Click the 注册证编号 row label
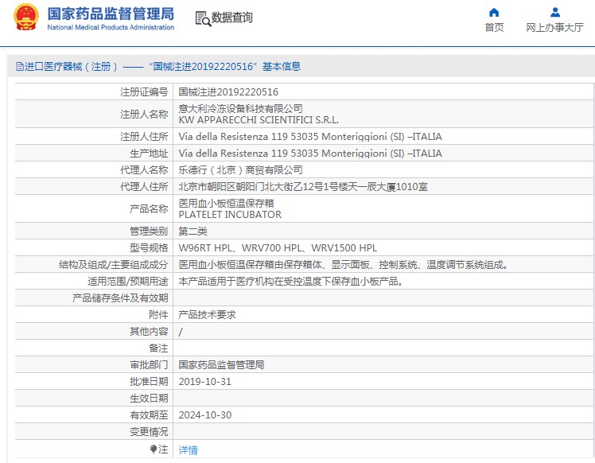The image size is (595, 463). (144, 91)
